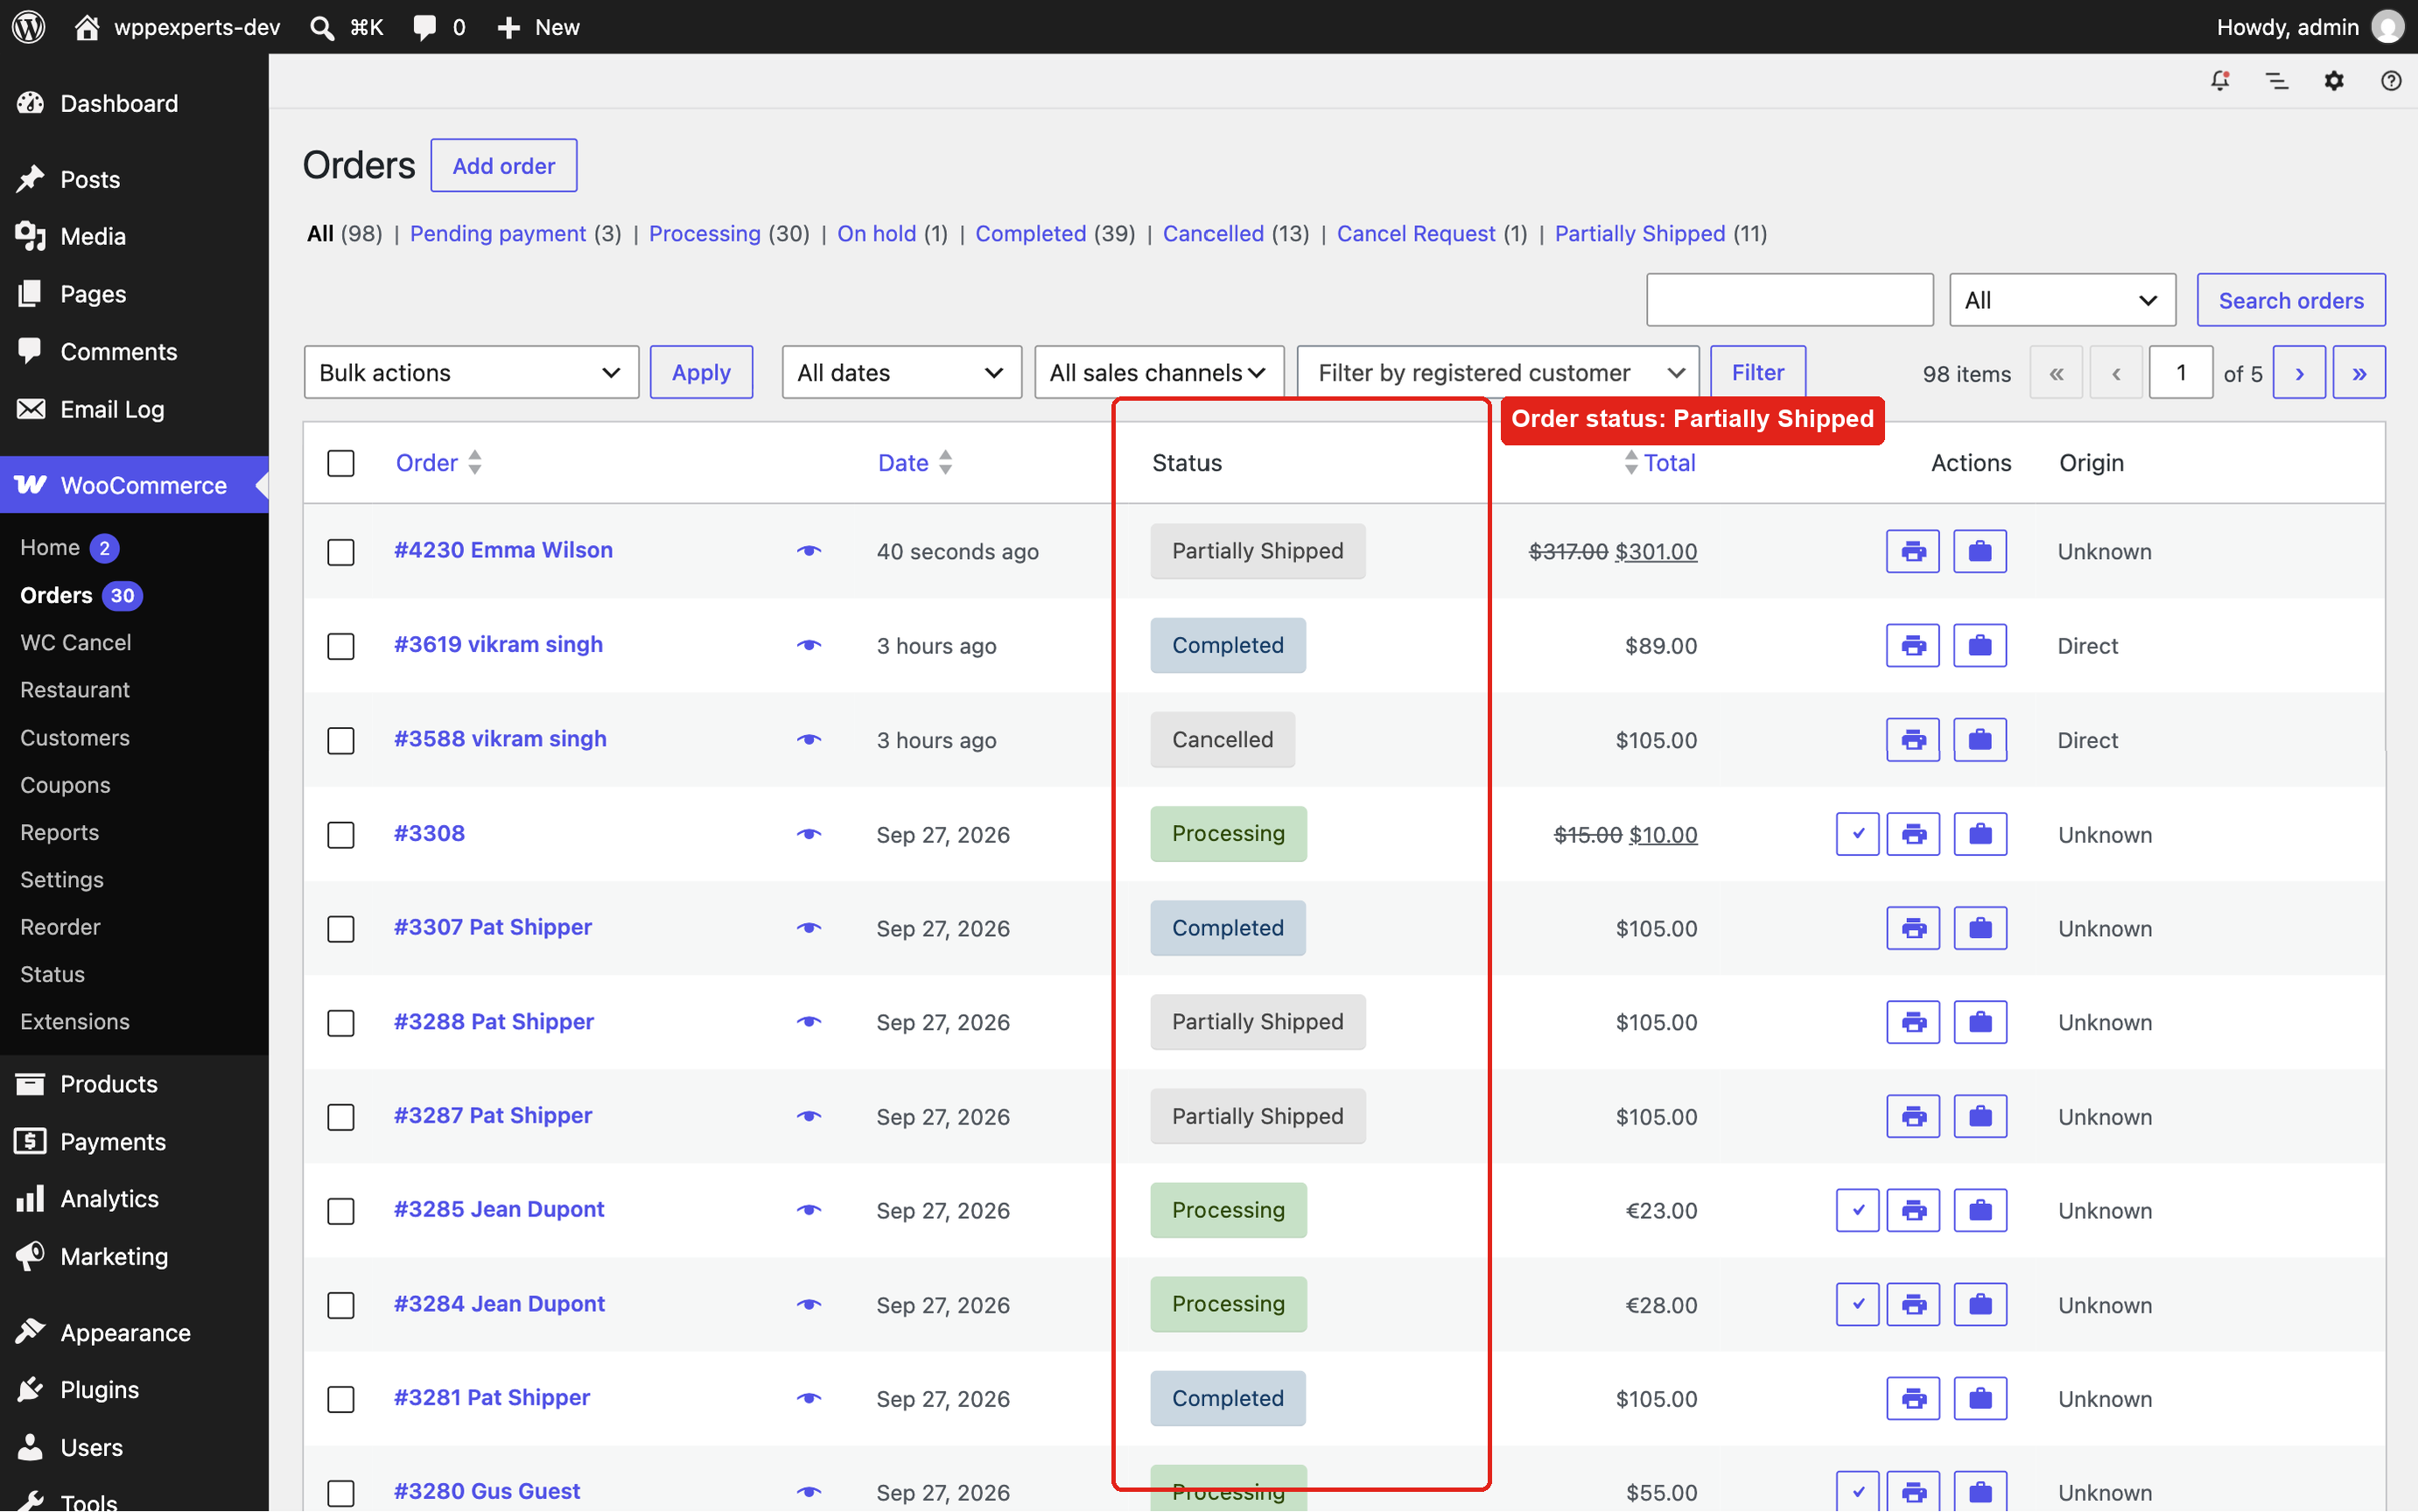
Task: Click the order search text field
Action: point(1789,300)
